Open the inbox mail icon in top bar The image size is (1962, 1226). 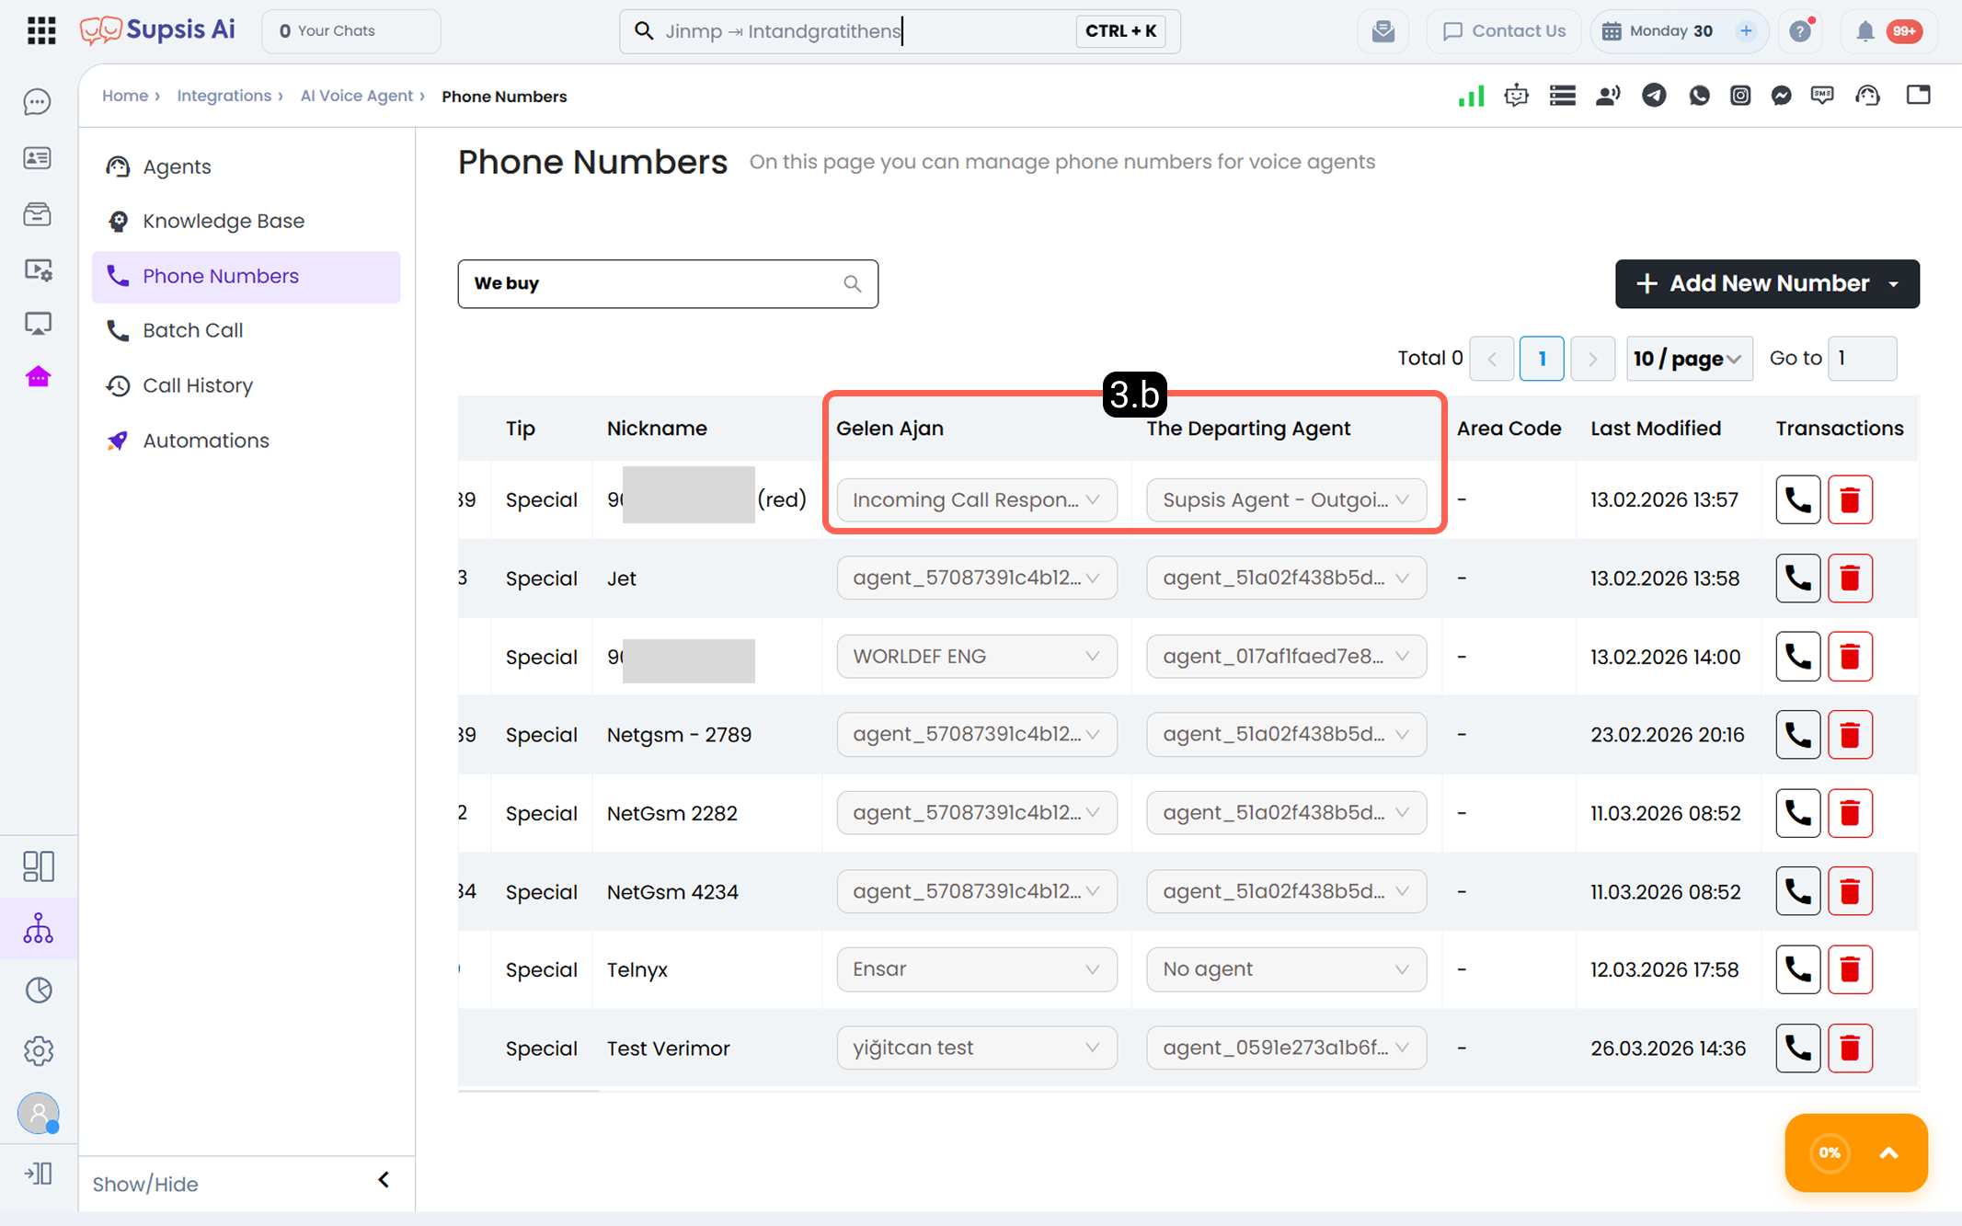(1383, 31)
